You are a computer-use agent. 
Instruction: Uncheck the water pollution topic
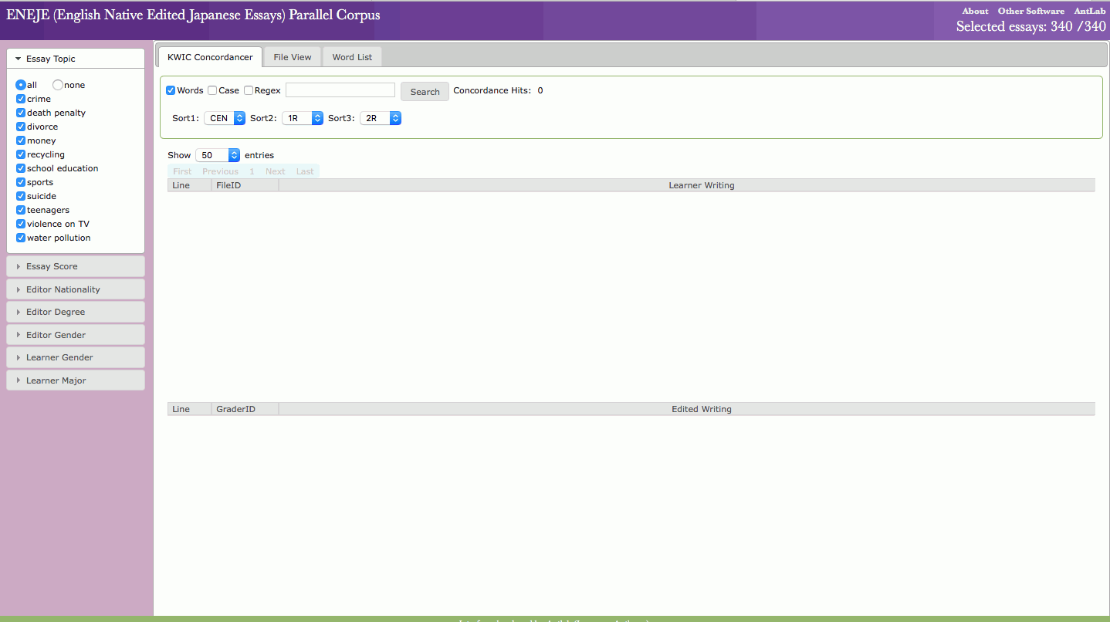21,238
